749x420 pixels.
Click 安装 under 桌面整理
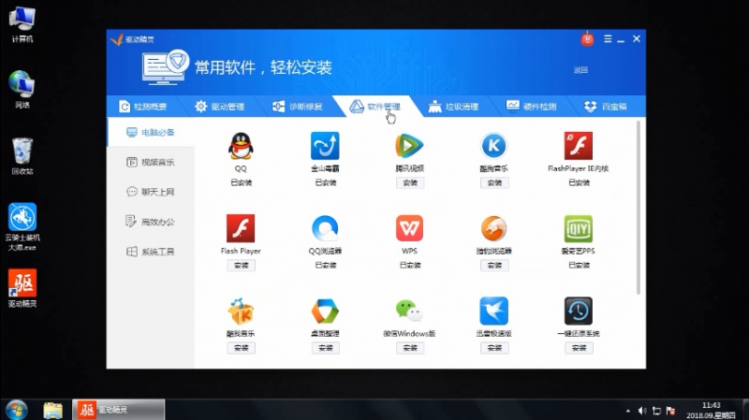[x=326, y=348]
